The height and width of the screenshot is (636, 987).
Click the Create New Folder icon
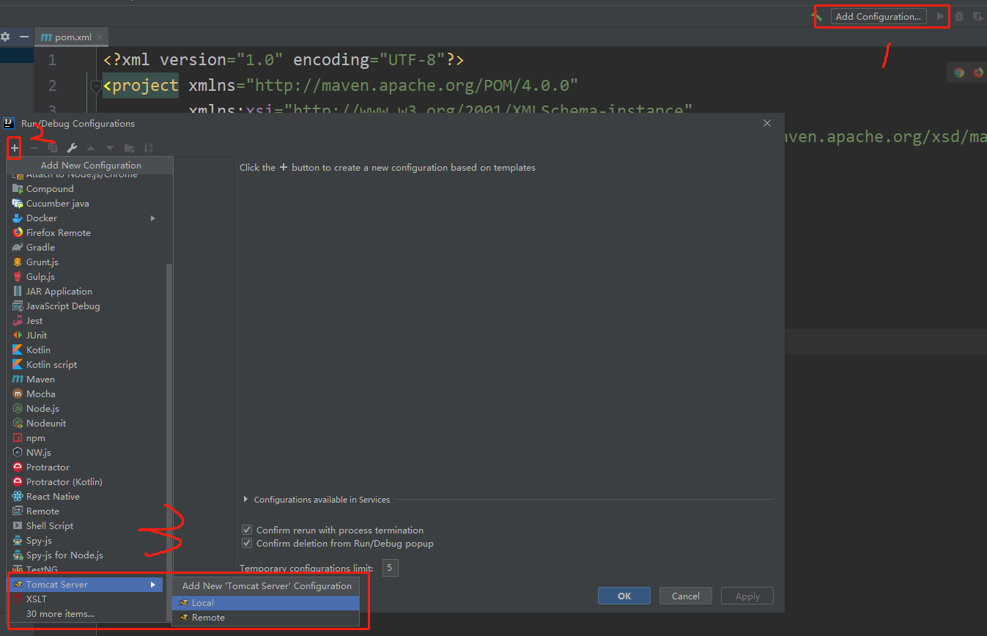(x=129, y=148)
